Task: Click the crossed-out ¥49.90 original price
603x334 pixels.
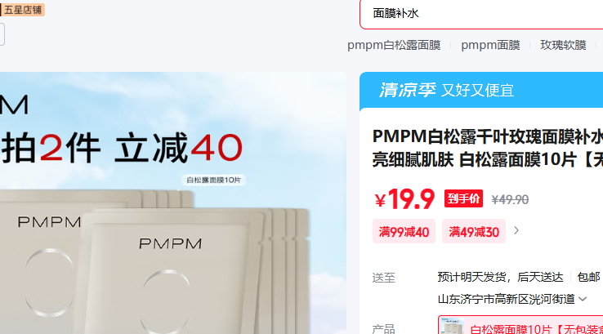Action: pos(510,199)
